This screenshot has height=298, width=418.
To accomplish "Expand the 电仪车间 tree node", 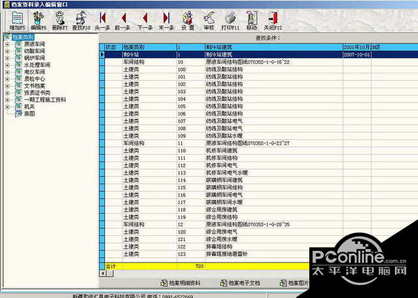I will pos(7,72).
